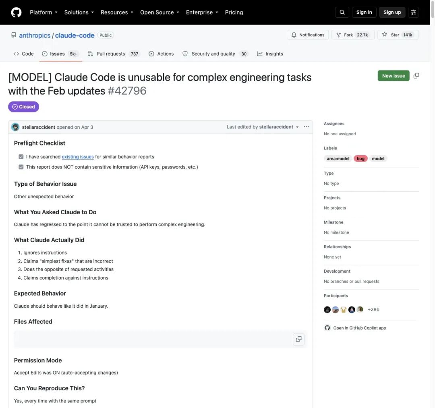
Task: Expand the Resources menu
Action: click(x=117, y=12)
